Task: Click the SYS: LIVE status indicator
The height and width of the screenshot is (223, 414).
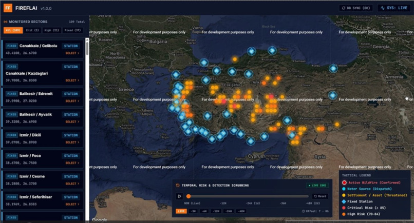Action: point(394,8)
